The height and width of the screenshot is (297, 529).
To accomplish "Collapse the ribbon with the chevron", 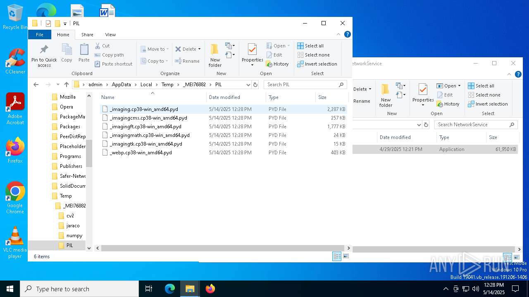I will point(338,35).
